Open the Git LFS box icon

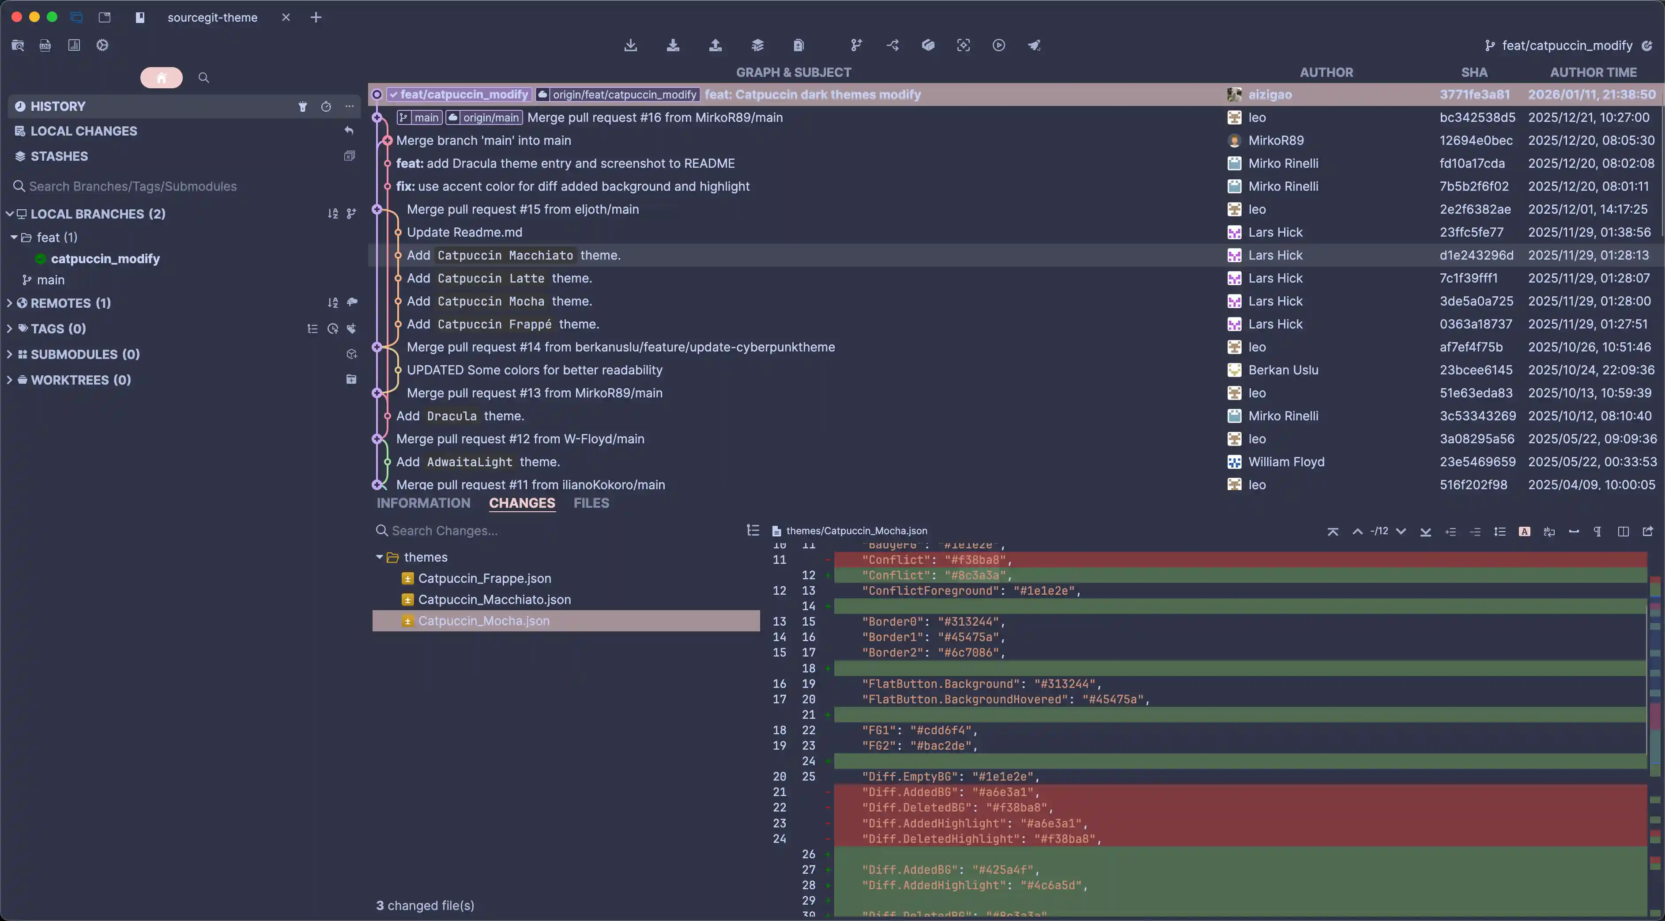point(928,45)
